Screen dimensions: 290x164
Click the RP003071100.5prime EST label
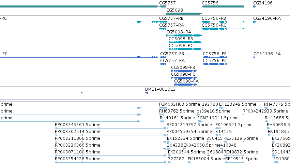[77, 152]
